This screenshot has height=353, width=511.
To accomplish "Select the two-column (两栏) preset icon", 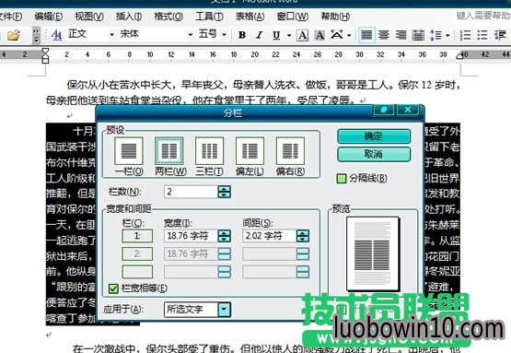I will pyautogui.click(x=169, y=150).
